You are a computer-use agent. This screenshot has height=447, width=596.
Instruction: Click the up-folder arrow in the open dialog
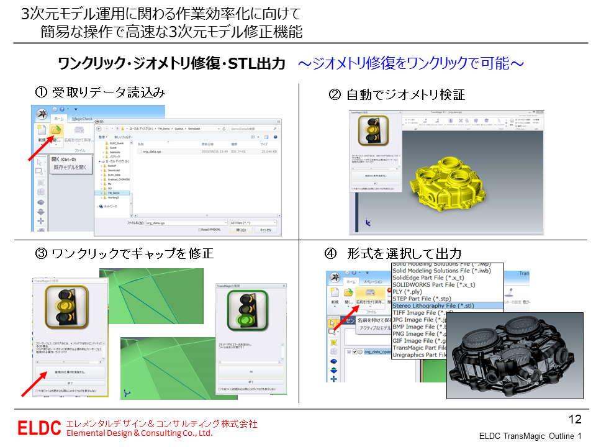pyautogui.click(x=117, y=129)
